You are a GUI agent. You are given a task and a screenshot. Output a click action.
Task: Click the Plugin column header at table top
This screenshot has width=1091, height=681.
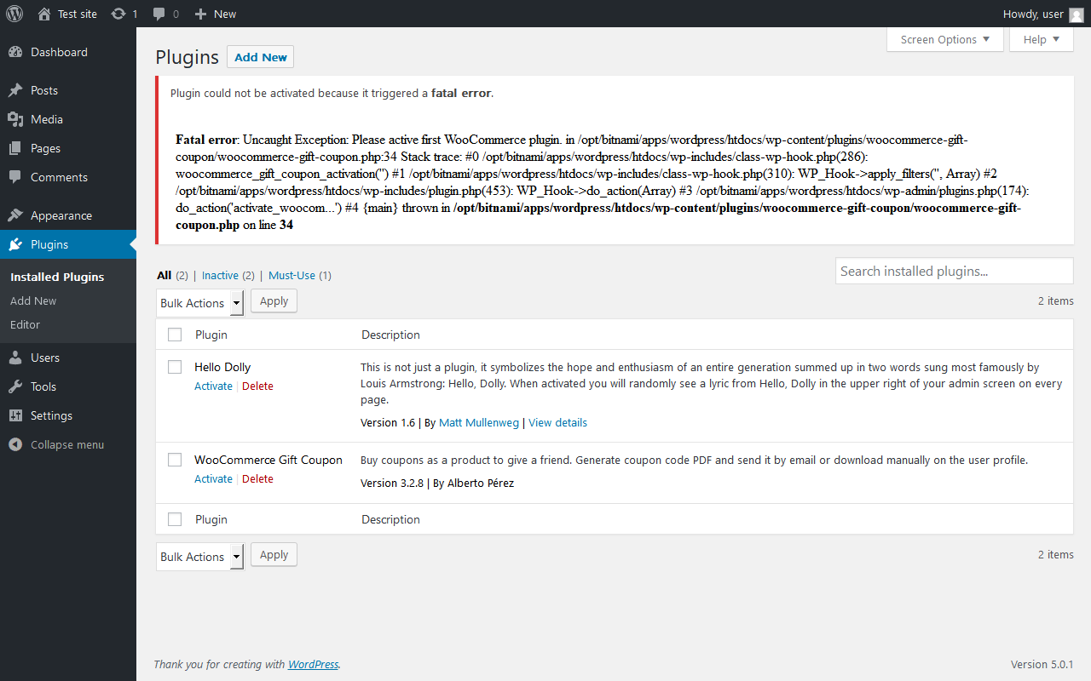point(211,335)
